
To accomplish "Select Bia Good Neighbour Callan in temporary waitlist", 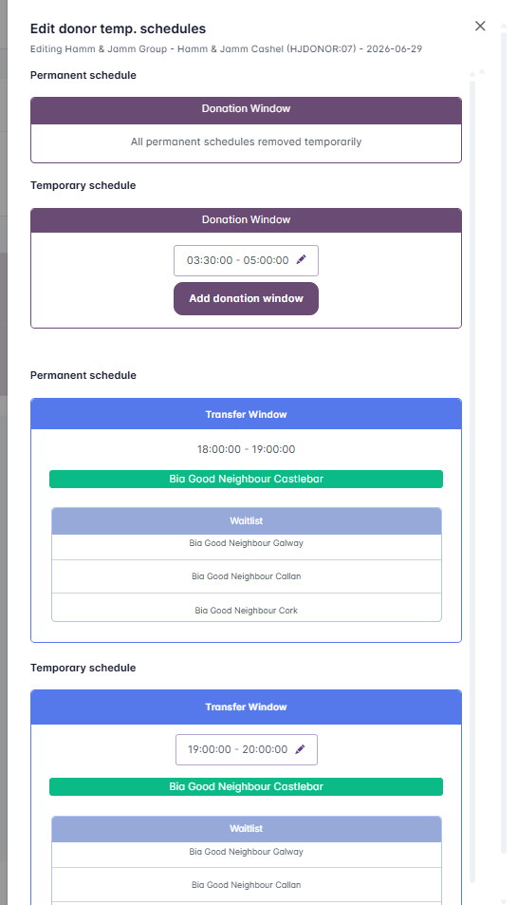I will (246, 884).
